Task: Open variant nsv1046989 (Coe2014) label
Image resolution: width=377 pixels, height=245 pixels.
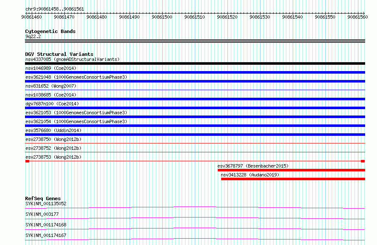Action: (x=51, y=68)
